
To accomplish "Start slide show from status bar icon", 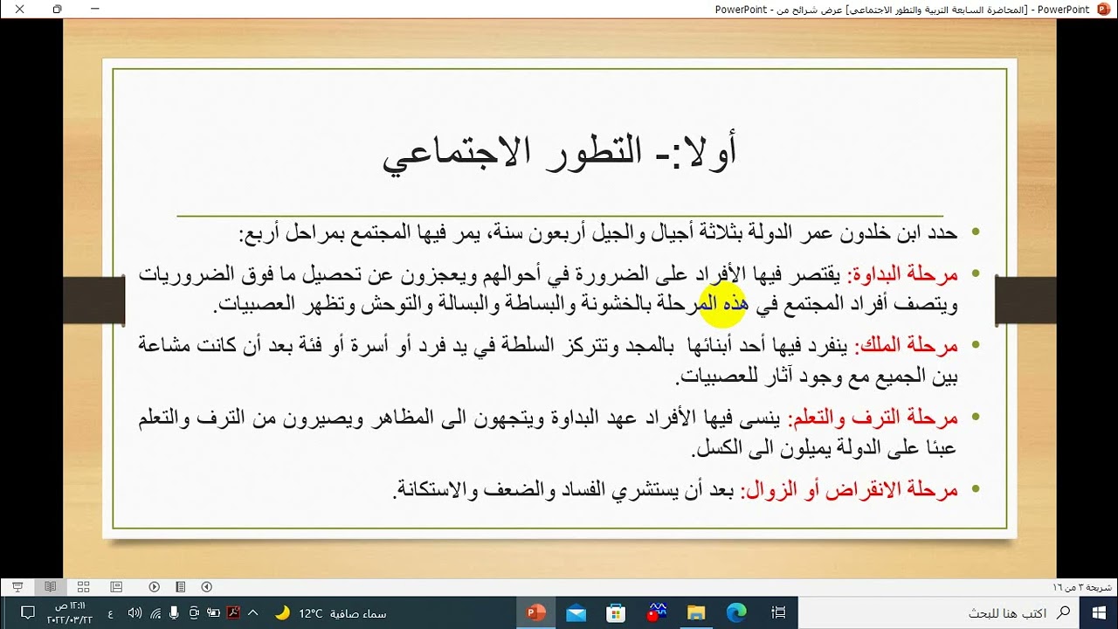I will [x=17, y=587].
